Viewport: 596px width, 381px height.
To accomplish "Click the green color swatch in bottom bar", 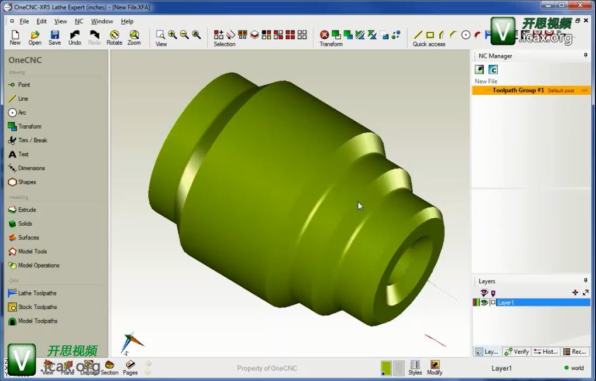I will (386, 368).
